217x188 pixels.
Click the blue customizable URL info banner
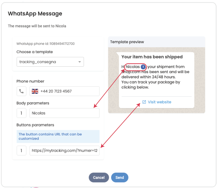(x=58, y=136)
